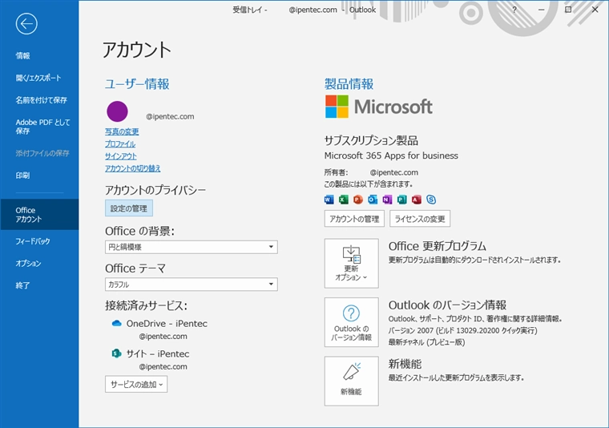
Task: Click the 新機能 what's new button
Action: pos(352,382)
